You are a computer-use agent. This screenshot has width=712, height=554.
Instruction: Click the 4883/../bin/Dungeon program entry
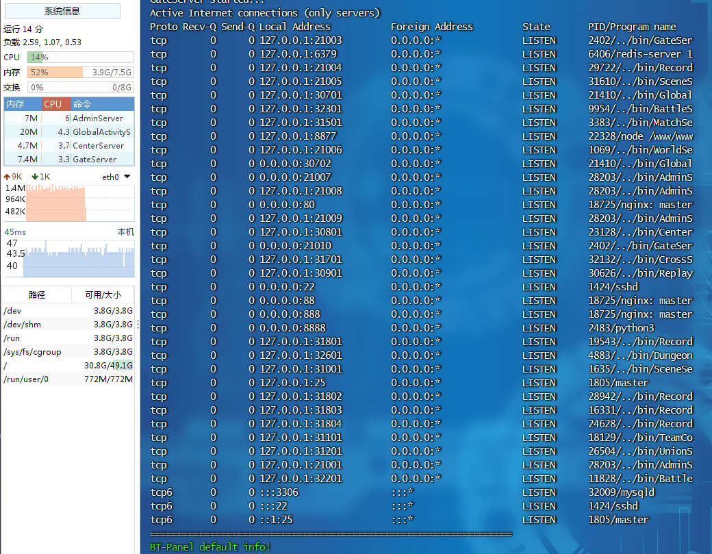click(641, 355)
